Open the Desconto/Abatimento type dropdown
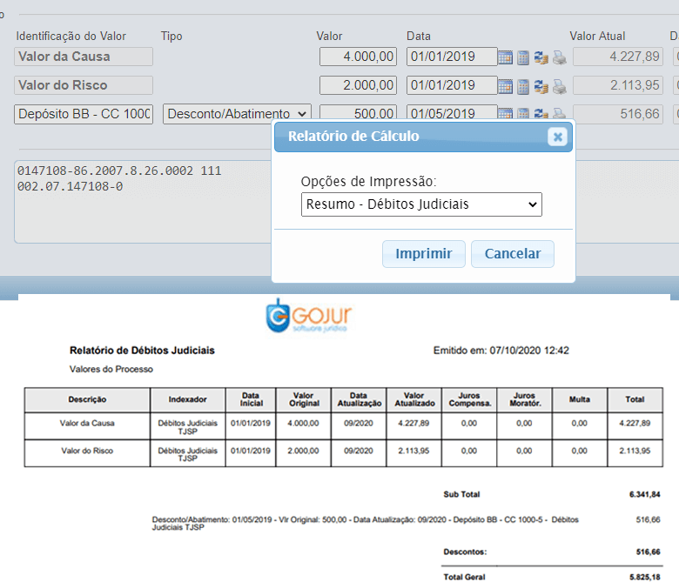 (237, 114)
